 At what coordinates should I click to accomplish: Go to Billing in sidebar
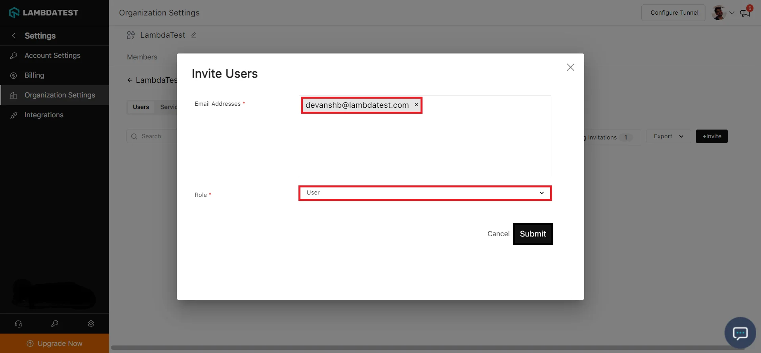pyautogui.click(x=34, y=75)
